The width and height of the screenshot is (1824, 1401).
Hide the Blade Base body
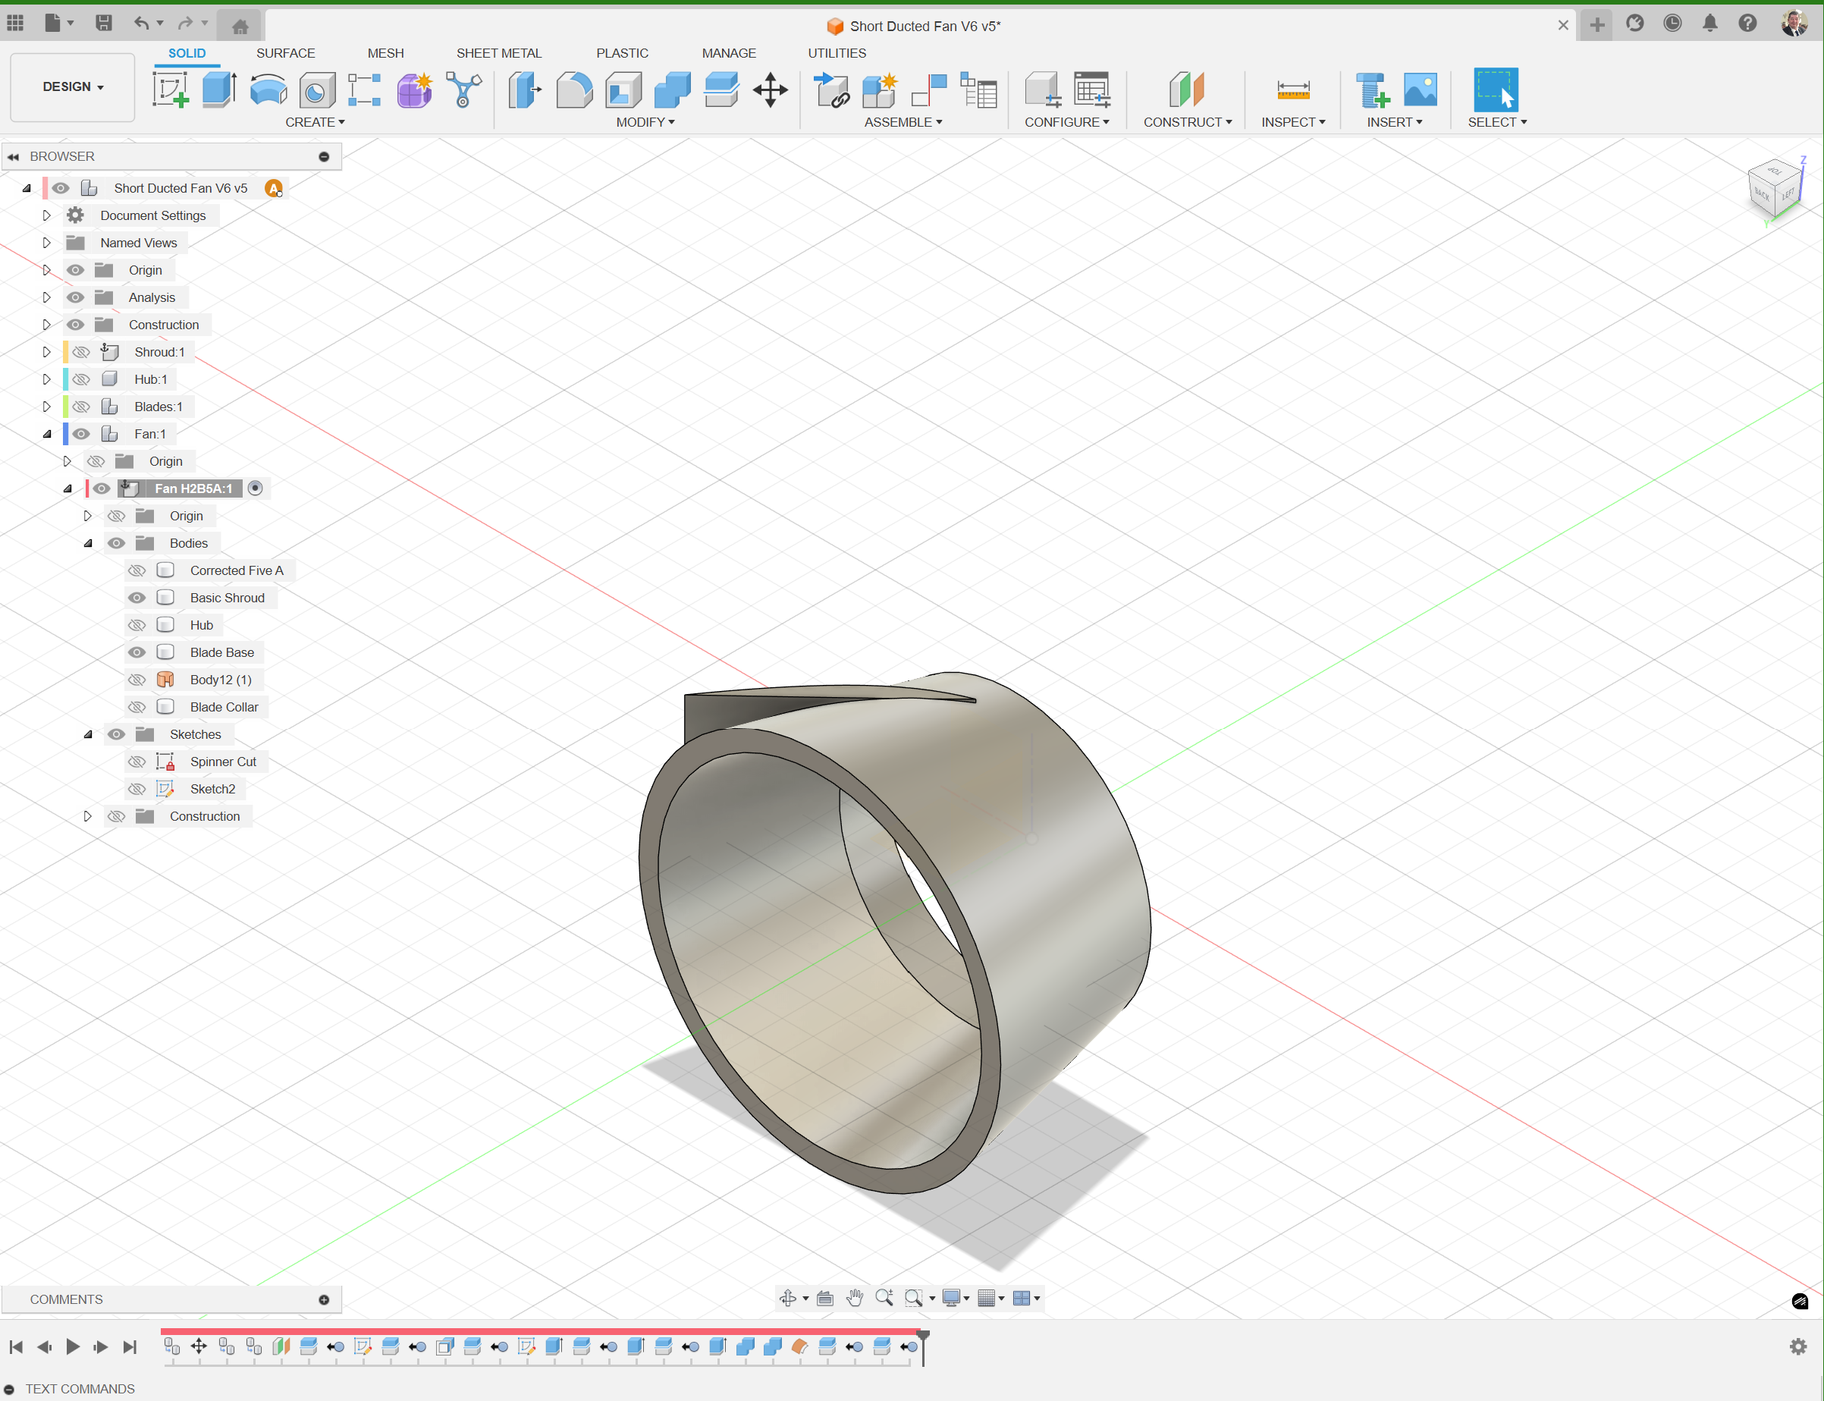coord(137,652)
